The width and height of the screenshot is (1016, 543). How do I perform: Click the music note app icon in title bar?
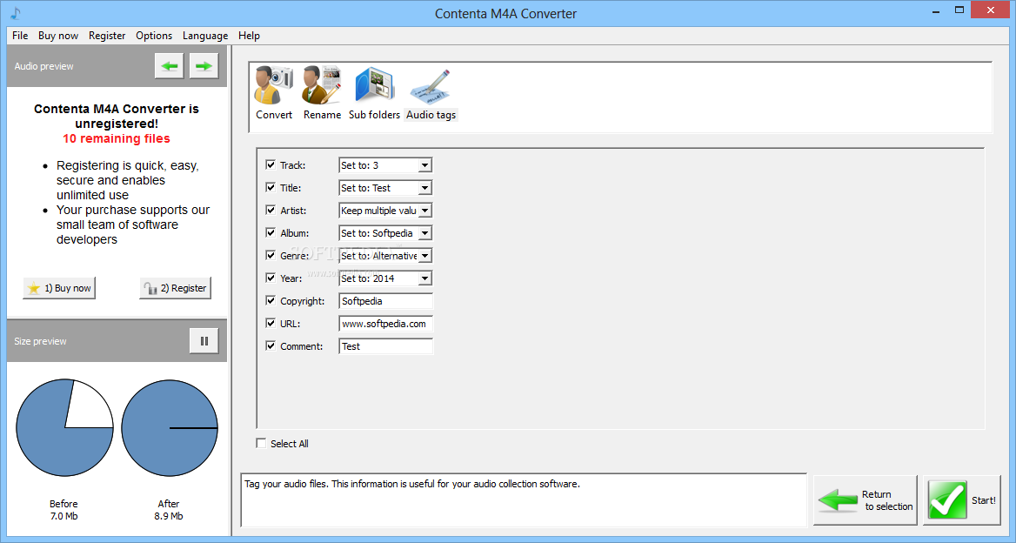coord(16,12)
